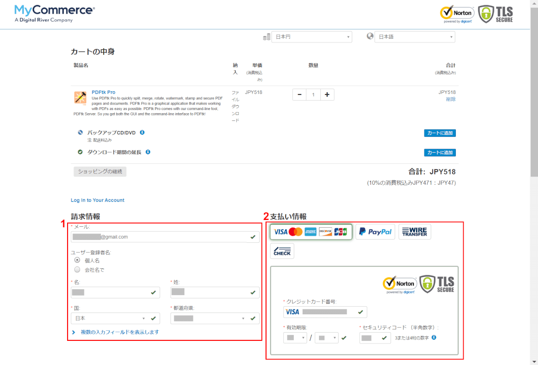Click the download extension green icon
The height and width of the screenshot is (365, 538).
click(80, 152)
